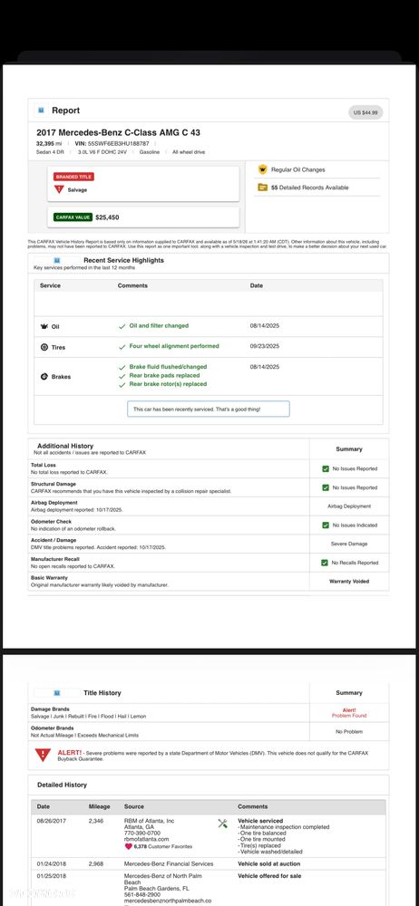Click the Structural Damage No Issues Reported checkbox

[326, 487]
